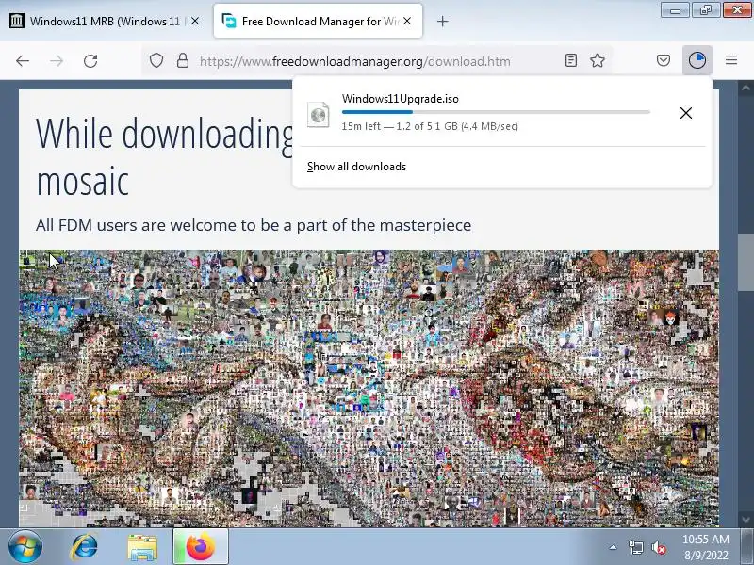Open the Firefox hamburger menu
The width and height of the screenshot is (754, 565).
pos(731,60)
